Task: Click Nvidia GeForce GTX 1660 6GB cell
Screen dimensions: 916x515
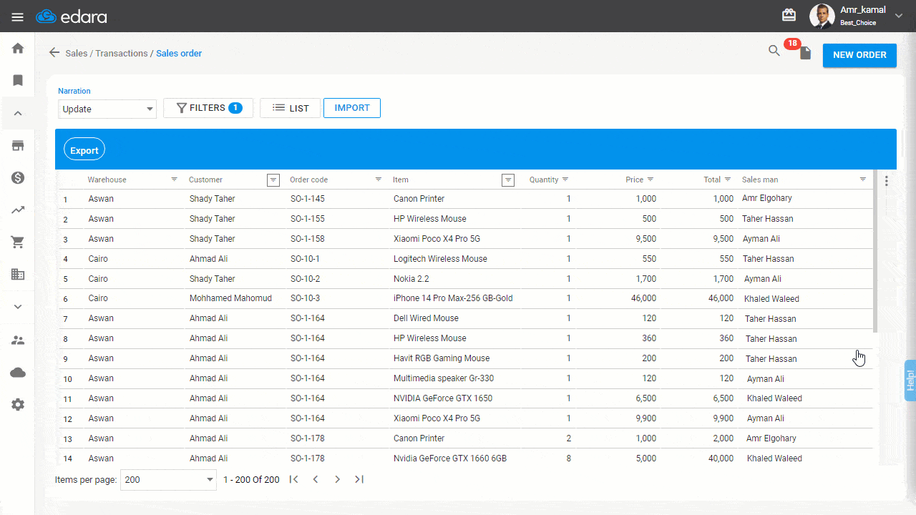Action: pos(450,458)
